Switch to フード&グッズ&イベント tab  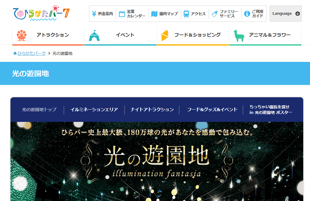[x=212, y=110]
